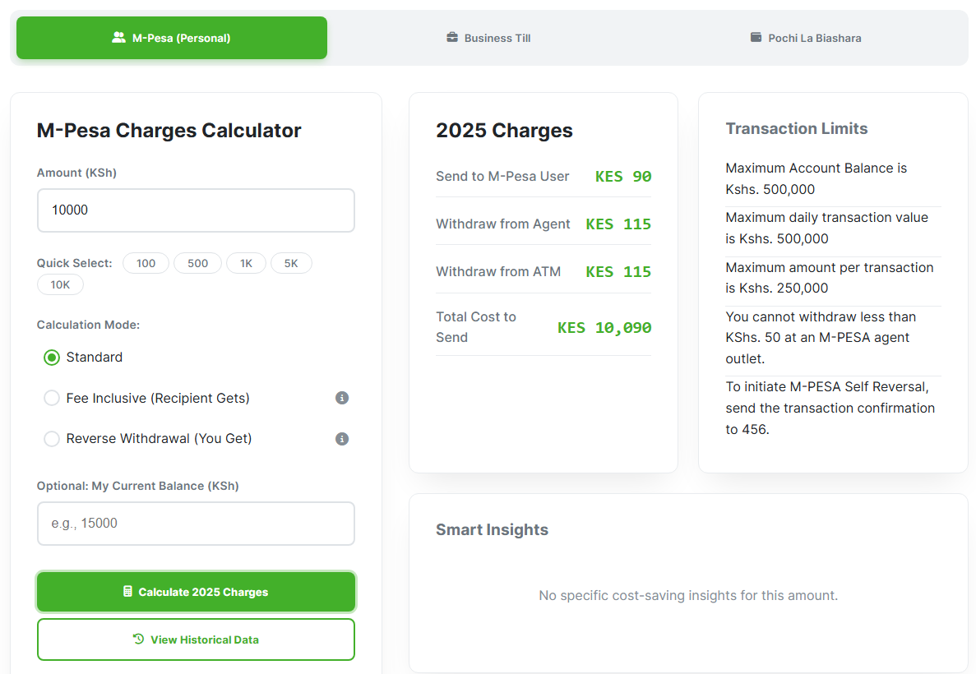The width and height of the screenshot is (976, 674).
Task: Switch to the Pochi La Biashara tab
Action: tap(806, 38)
